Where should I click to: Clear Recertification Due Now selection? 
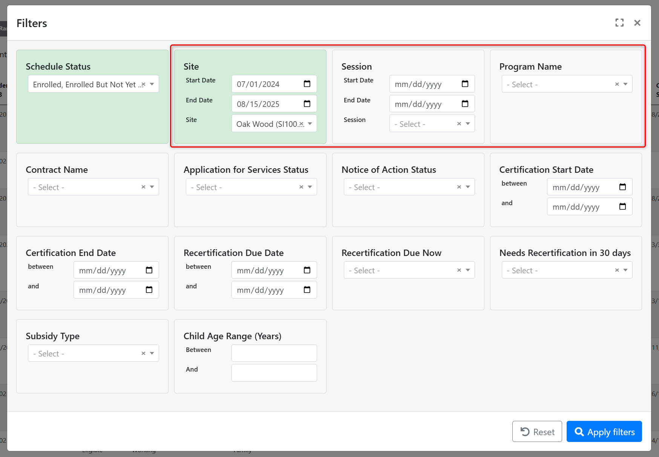pyautogui.click(x=459, y=270)
